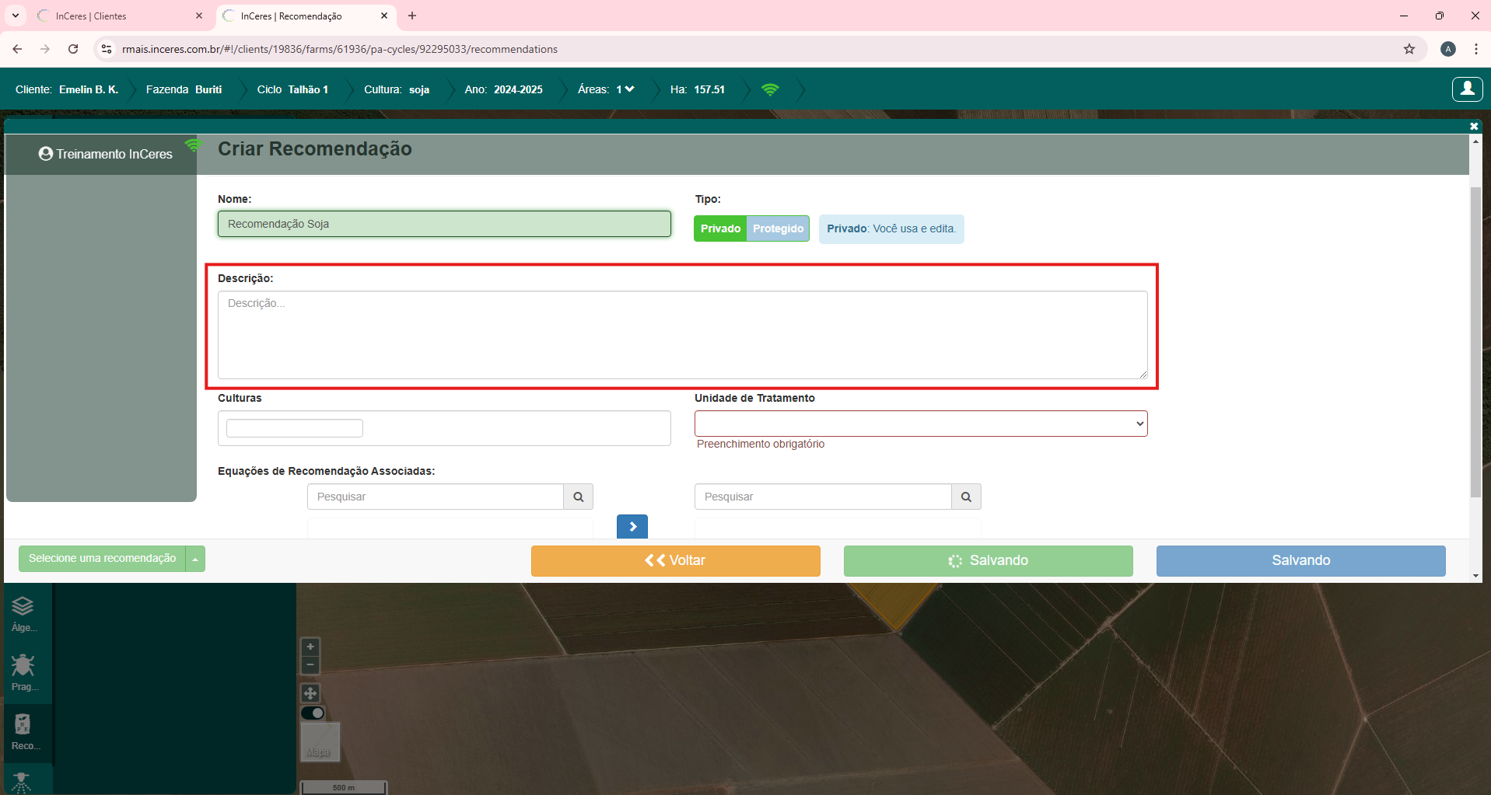Open the Prag... pest bug sidebar icon
Viewport: 1491px width, 795px height.
point(23,673)
